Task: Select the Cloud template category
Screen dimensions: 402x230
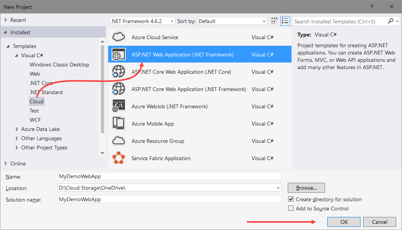Action: click(x=37, y=101)
